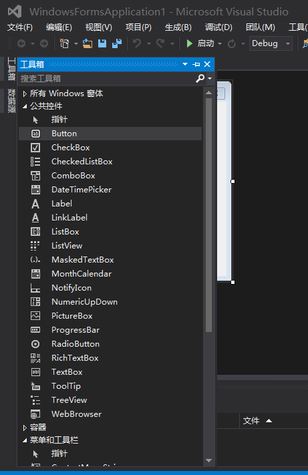308x475 pixels.
Task: Select the WebBrowser control icon
Action: pos(35,414)
